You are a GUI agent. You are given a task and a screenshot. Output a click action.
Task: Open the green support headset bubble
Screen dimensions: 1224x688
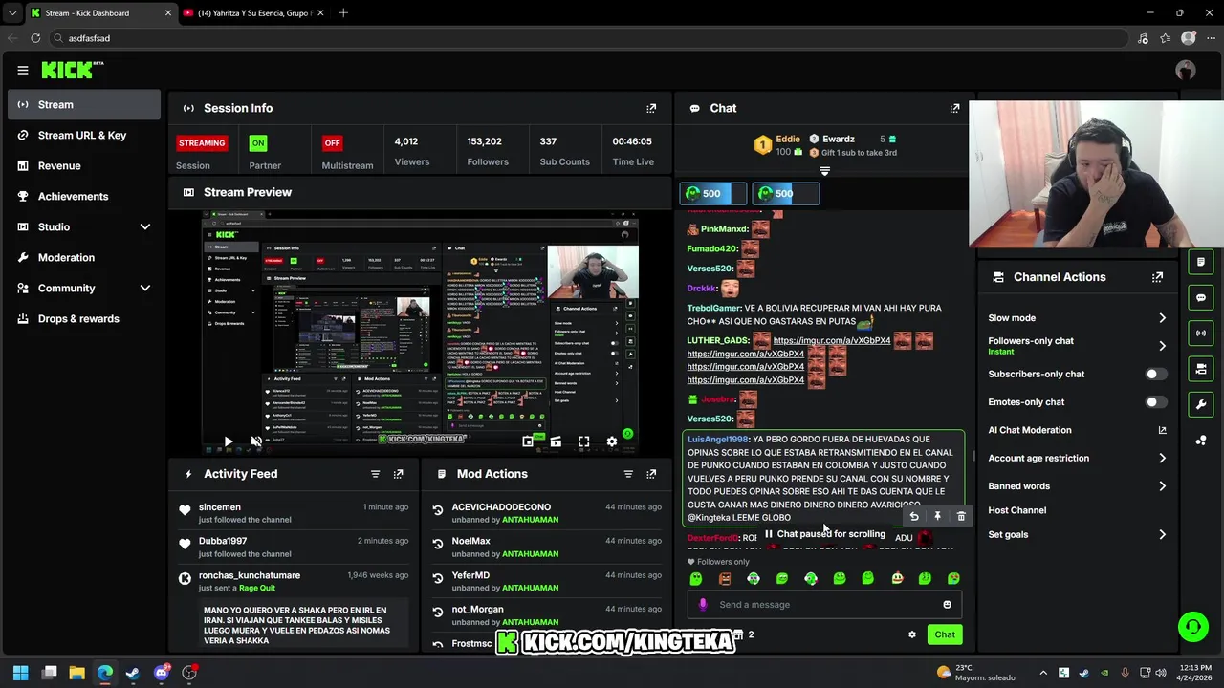coord(1193,627)
